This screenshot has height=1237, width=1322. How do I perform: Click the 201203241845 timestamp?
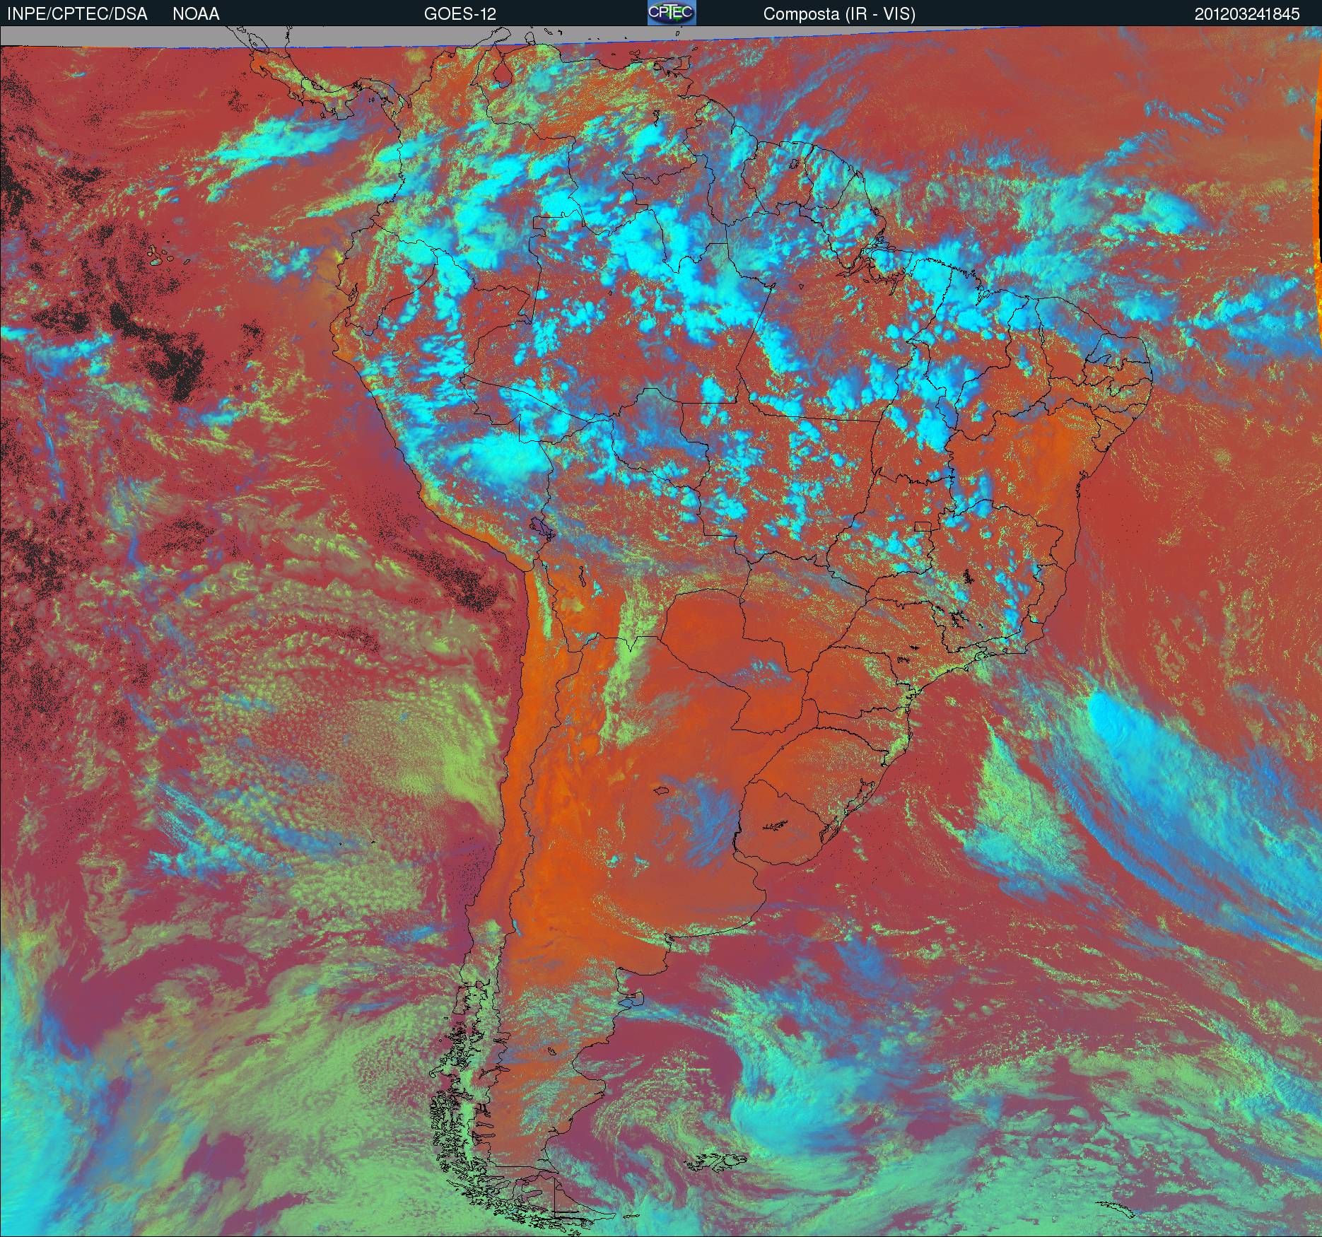[x=1247, y=14]
